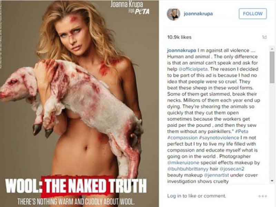
Task: Open the #saynotoviolence hashtag
Action: [x=219, y=138]
